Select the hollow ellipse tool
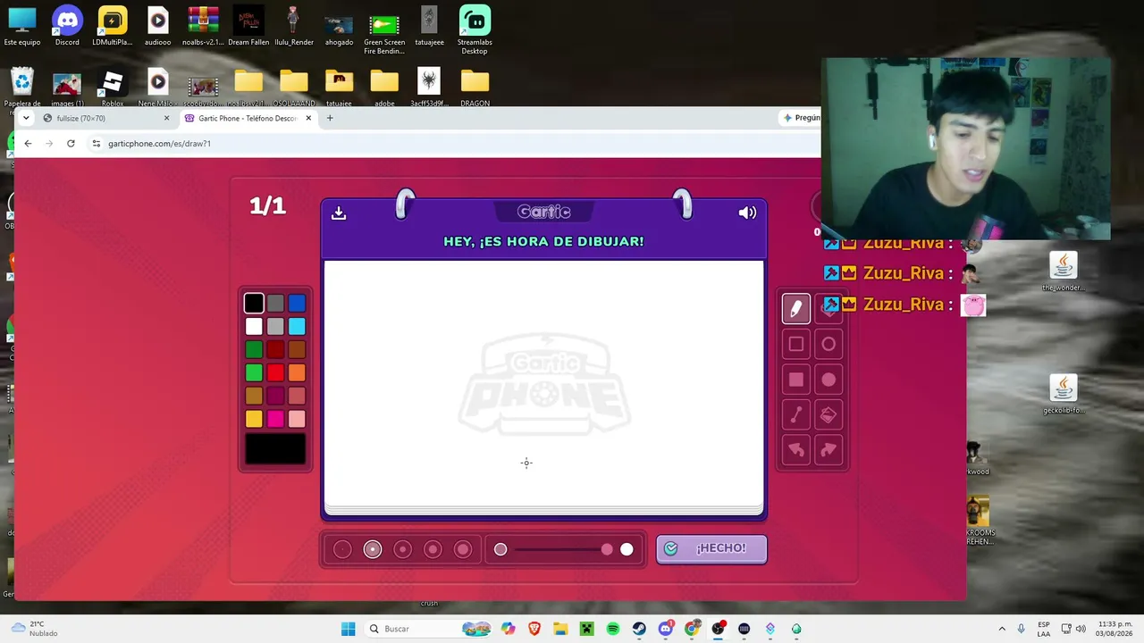1144x643 pixels. [829, 344]
